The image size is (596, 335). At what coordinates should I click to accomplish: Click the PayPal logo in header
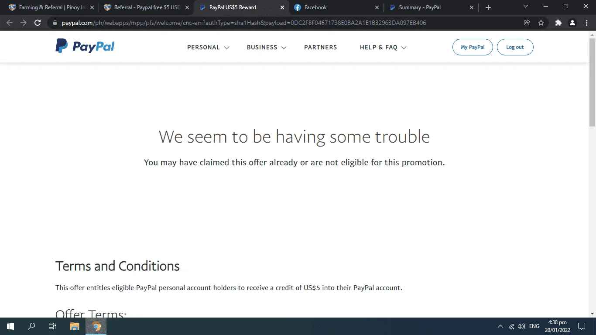click(85, 46)
